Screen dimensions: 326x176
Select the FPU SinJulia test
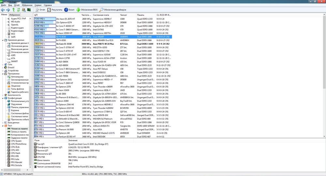[16, 165]
